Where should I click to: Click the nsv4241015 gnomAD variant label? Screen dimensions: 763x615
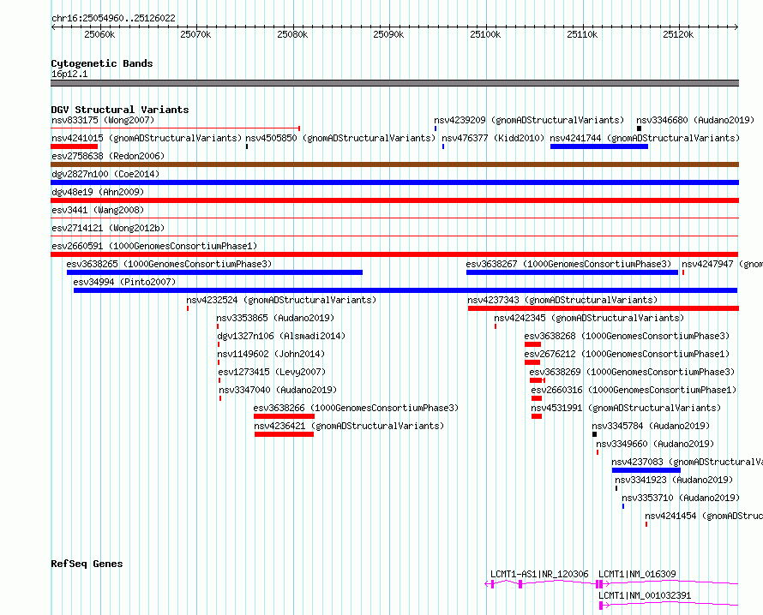pos(147,138)
